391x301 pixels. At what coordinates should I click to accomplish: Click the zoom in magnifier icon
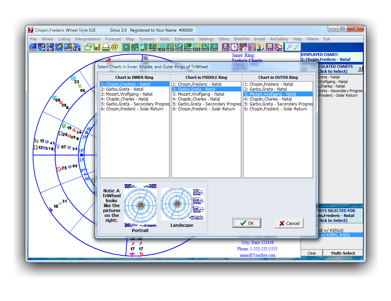(x=289, y=47)
